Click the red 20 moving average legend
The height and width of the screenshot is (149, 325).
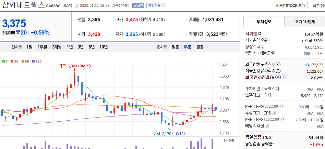[15, 62]
